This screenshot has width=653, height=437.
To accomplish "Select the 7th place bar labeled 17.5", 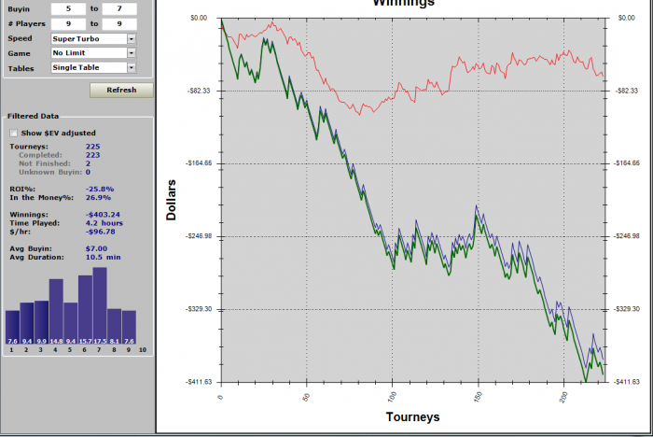I will coord(100,306).
